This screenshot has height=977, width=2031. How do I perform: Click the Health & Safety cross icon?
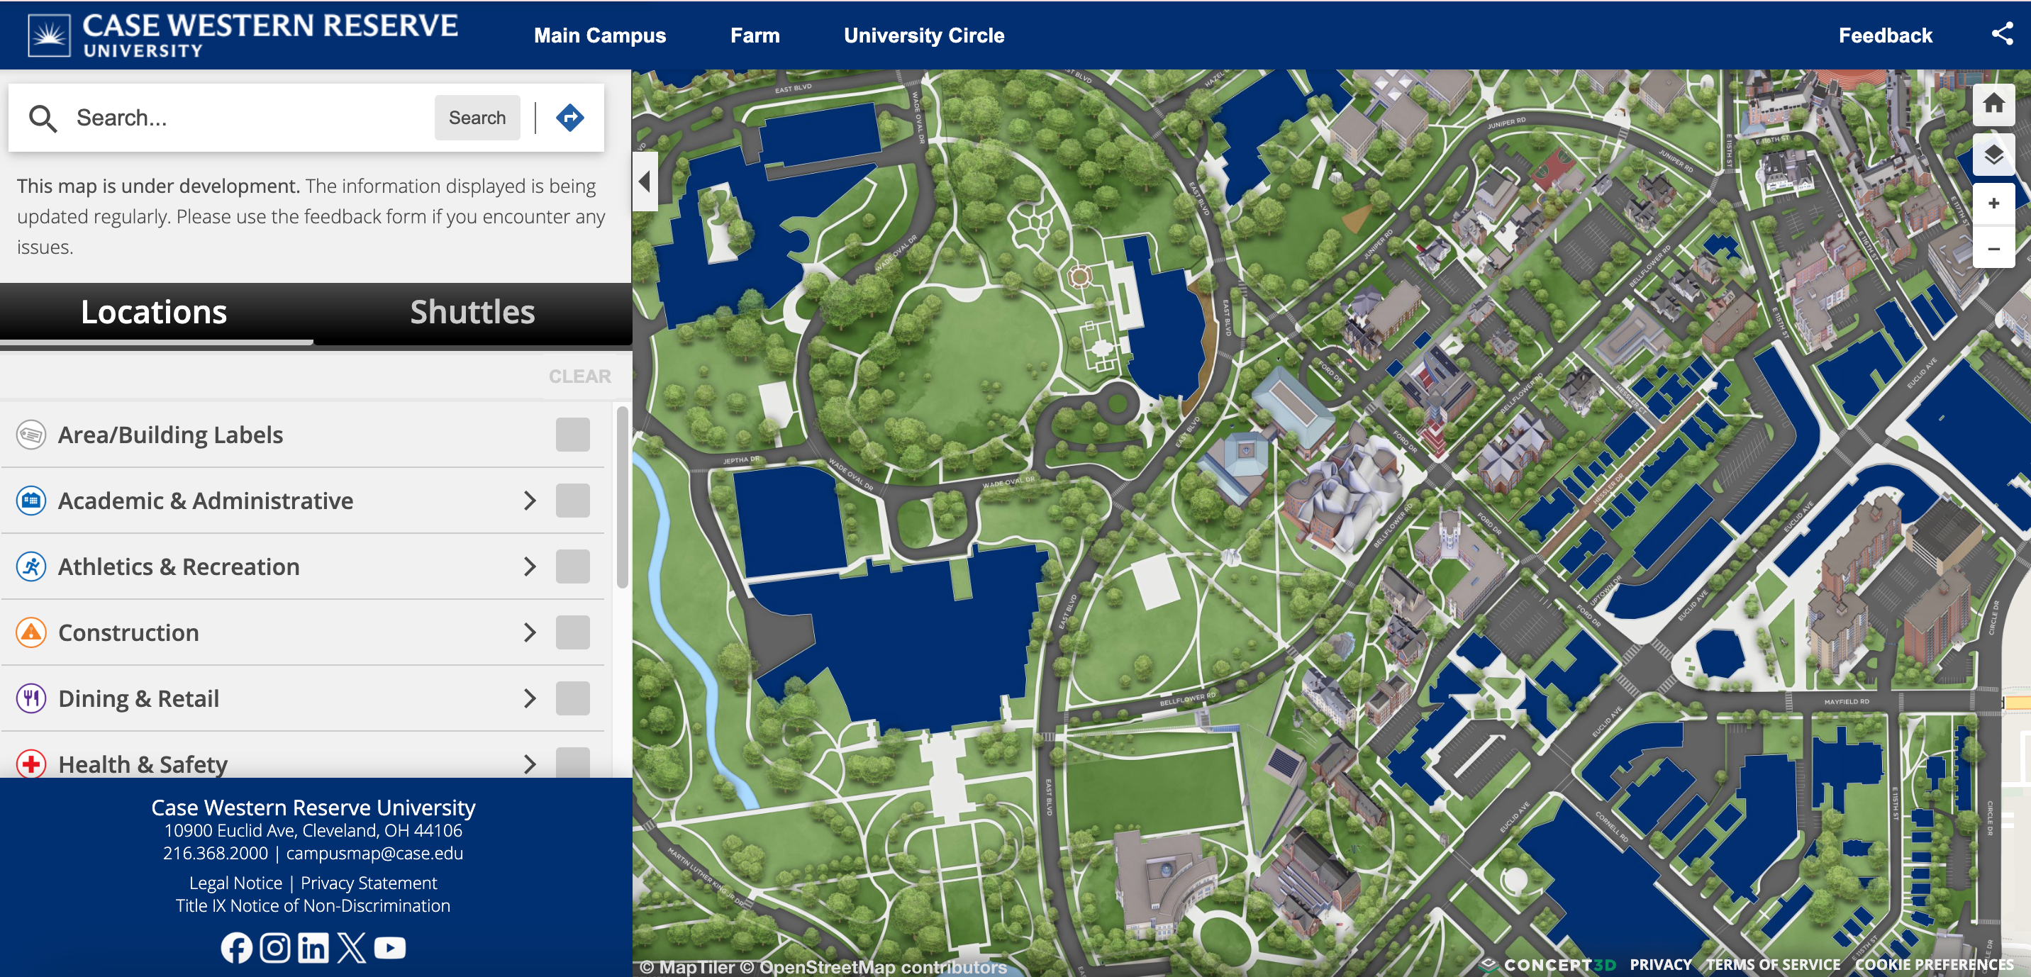30,764
